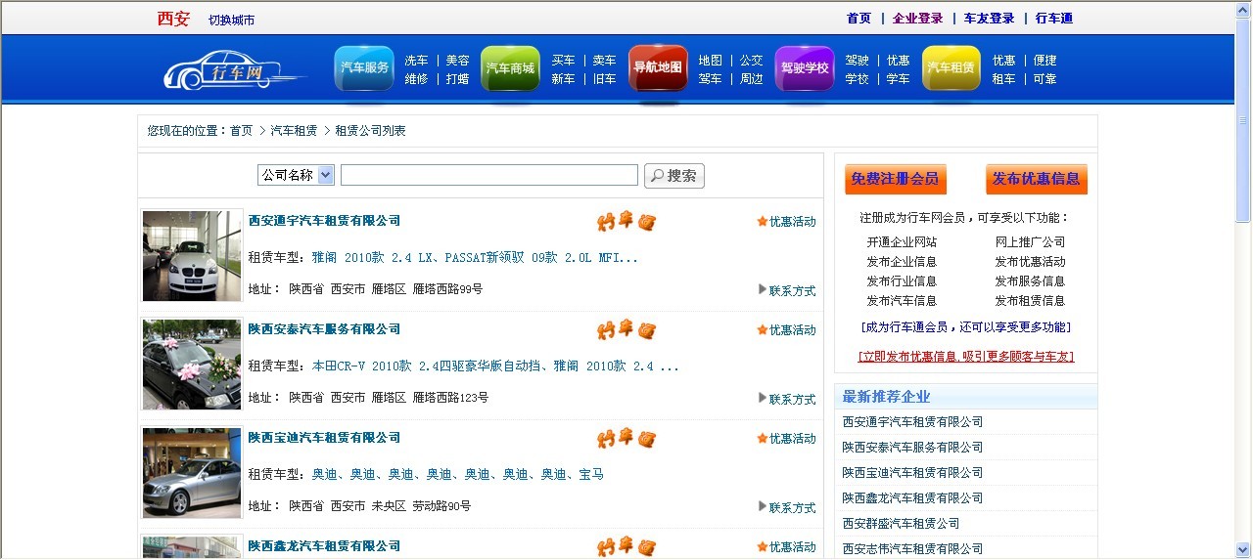
Task: Open 优惠活动 for 西安通宇汽车租赁有限公司
Action: (786, 222)
